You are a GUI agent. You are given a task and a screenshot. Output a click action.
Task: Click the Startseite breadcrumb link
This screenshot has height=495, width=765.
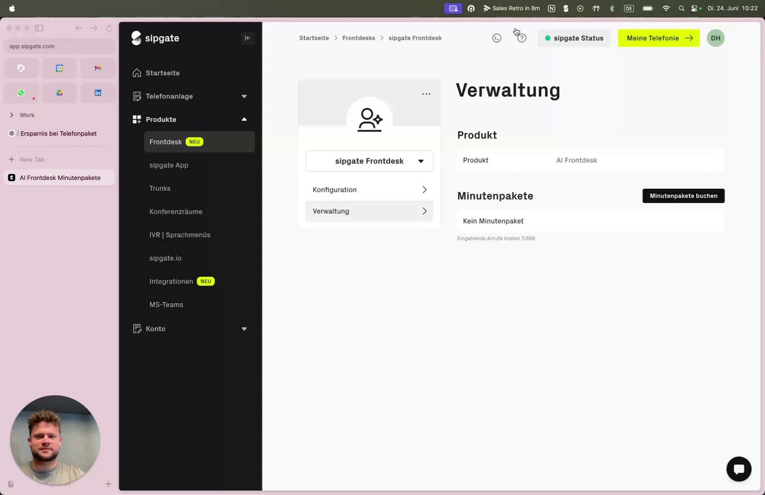(x=314, y=38)
